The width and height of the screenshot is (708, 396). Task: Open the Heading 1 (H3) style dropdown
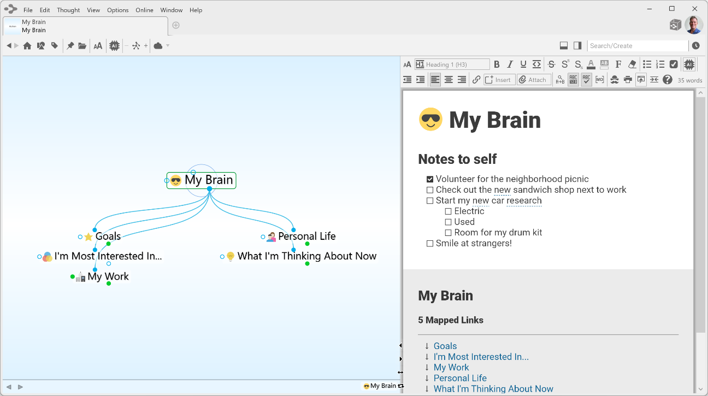pos(452,64)
